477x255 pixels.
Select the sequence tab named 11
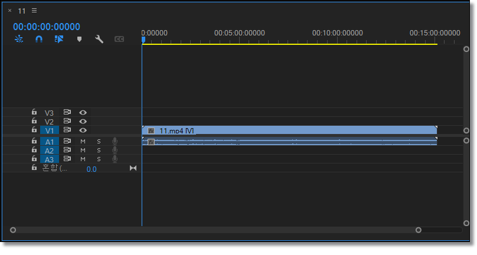(22, 11)
